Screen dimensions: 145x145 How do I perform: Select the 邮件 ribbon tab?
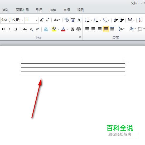(53, 10)
